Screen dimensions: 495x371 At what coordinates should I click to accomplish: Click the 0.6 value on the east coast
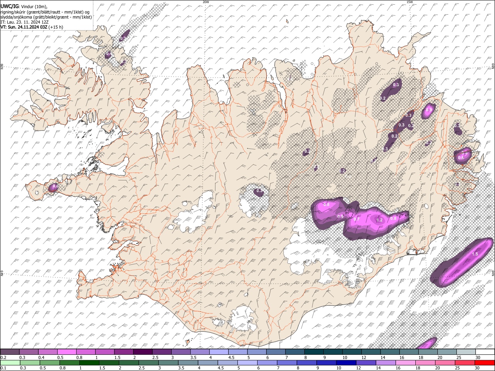coord(461,158)
